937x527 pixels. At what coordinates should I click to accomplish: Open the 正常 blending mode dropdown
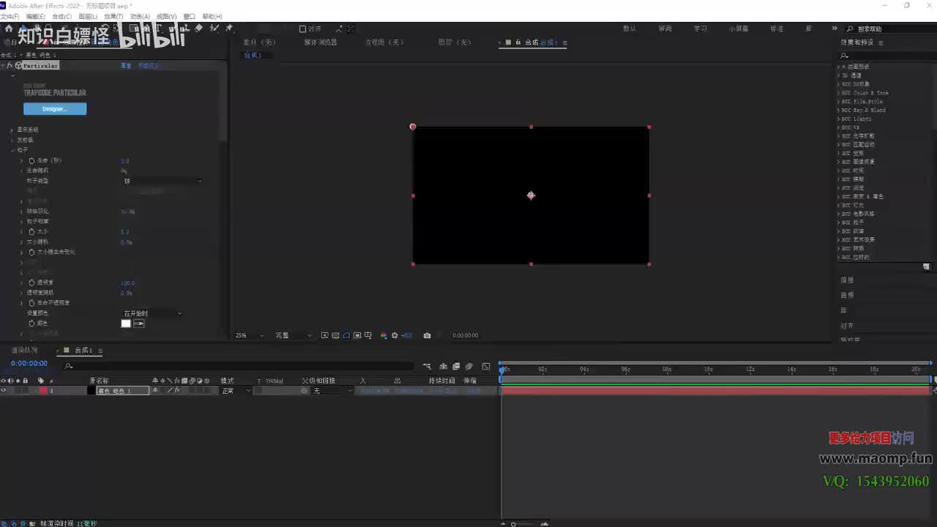(x=236, y=391)
